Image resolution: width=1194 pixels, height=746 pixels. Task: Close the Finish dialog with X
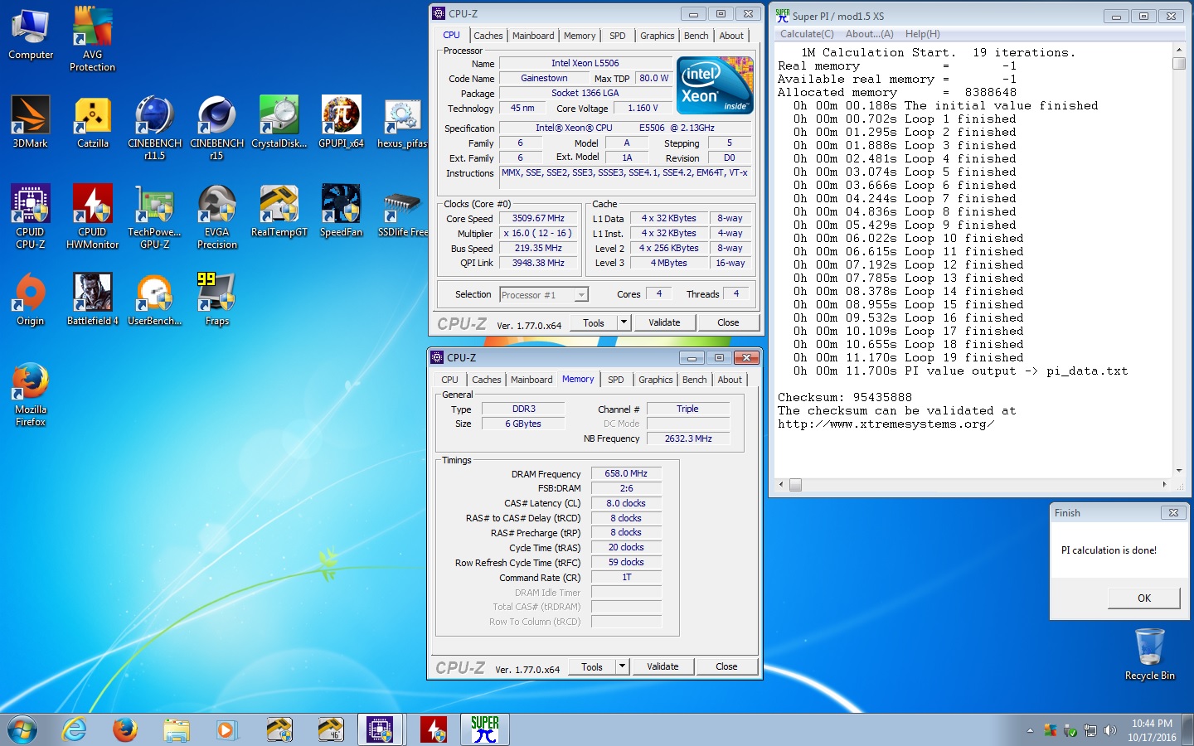tap(1173, 513)
